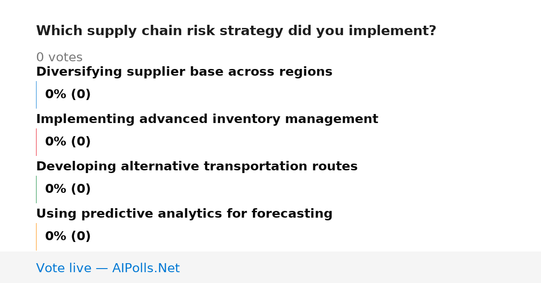541x283 pixels.
Task: Click the word AIPolls.Net in the footer
Action: [146, 268]
